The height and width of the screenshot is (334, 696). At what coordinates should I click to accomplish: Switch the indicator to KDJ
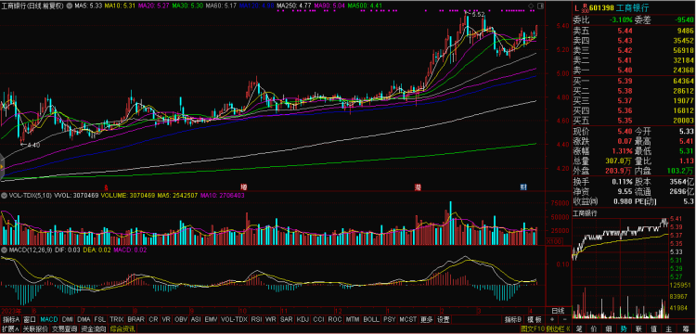click(303, 319)
